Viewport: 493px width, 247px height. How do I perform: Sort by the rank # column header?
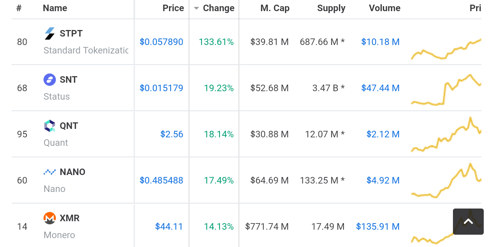(19, 8)
